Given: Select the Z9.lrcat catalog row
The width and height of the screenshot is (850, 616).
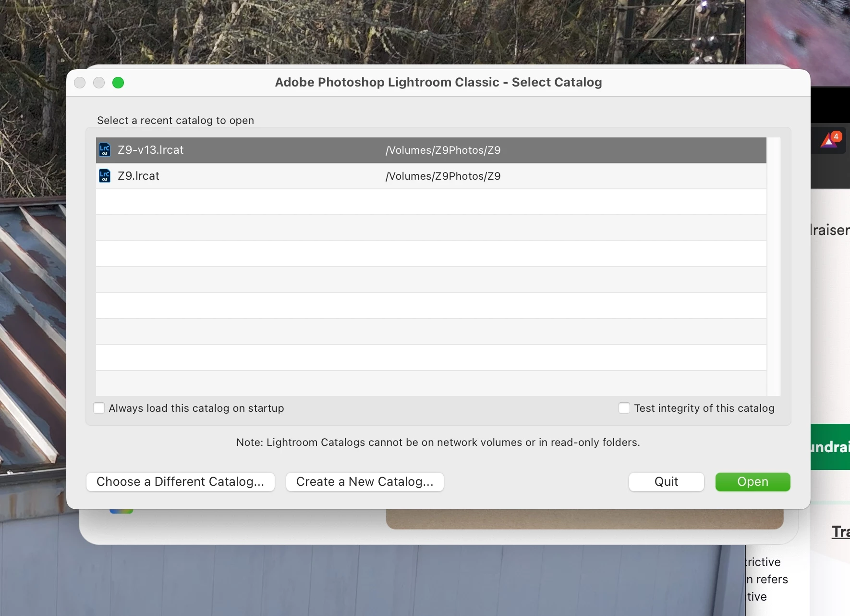Looking at the screenshot, I should pos(431,176).
